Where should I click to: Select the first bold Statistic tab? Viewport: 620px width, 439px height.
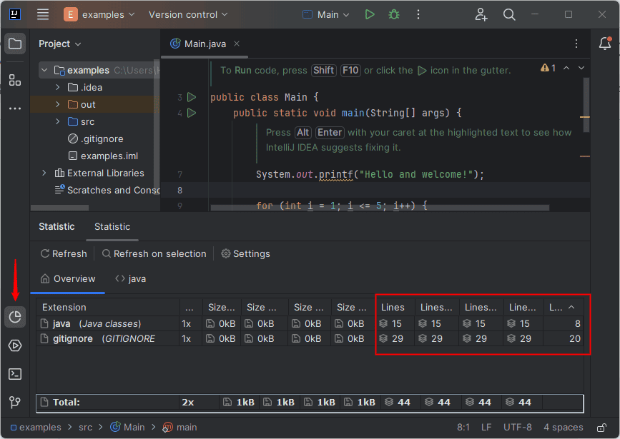(56, 226)
